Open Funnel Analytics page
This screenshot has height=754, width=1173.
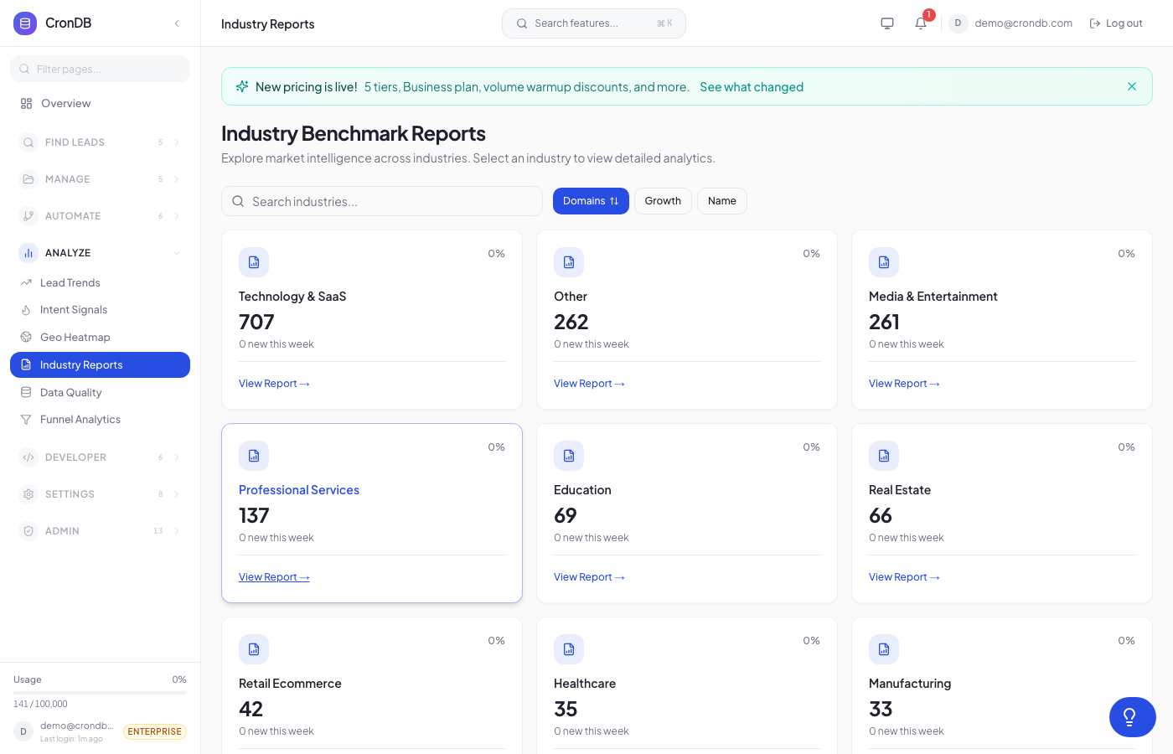point(100,420)
